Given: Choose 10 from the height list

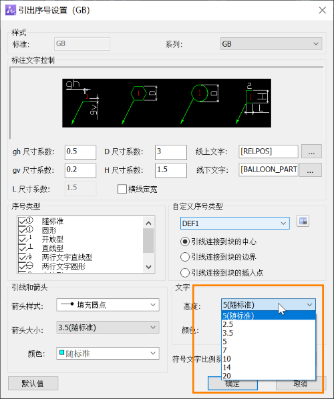Looking at the screenshot, I should (269, 359).
